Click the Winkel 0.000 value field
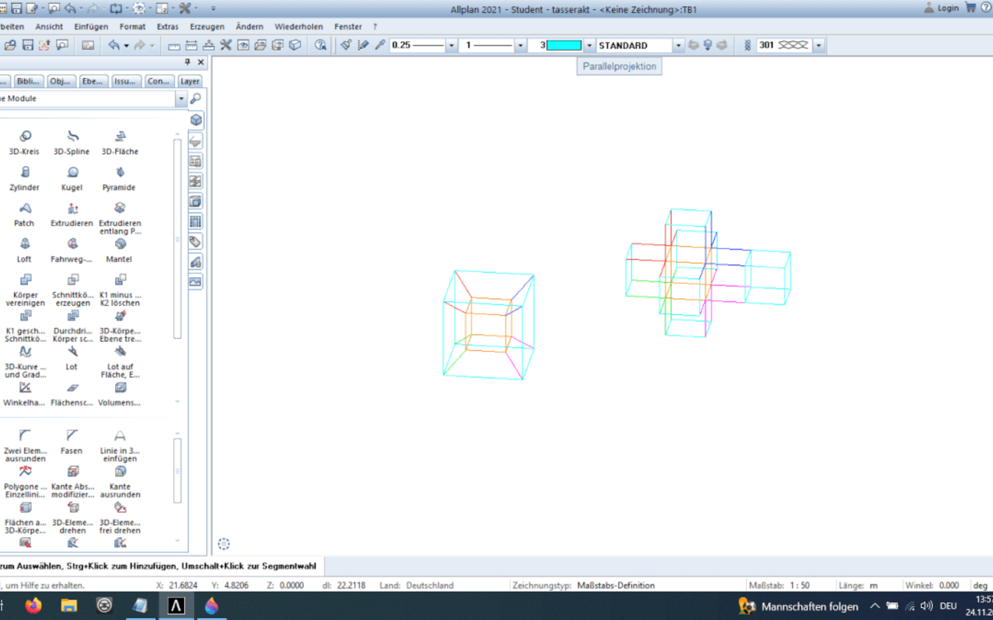This screenshot has height=620, width=993. pos(949,585)
